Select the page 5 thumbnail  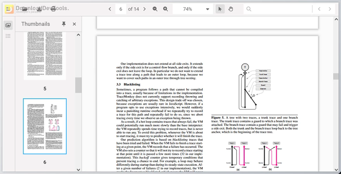pyautogui.click(x=45, y=56)
